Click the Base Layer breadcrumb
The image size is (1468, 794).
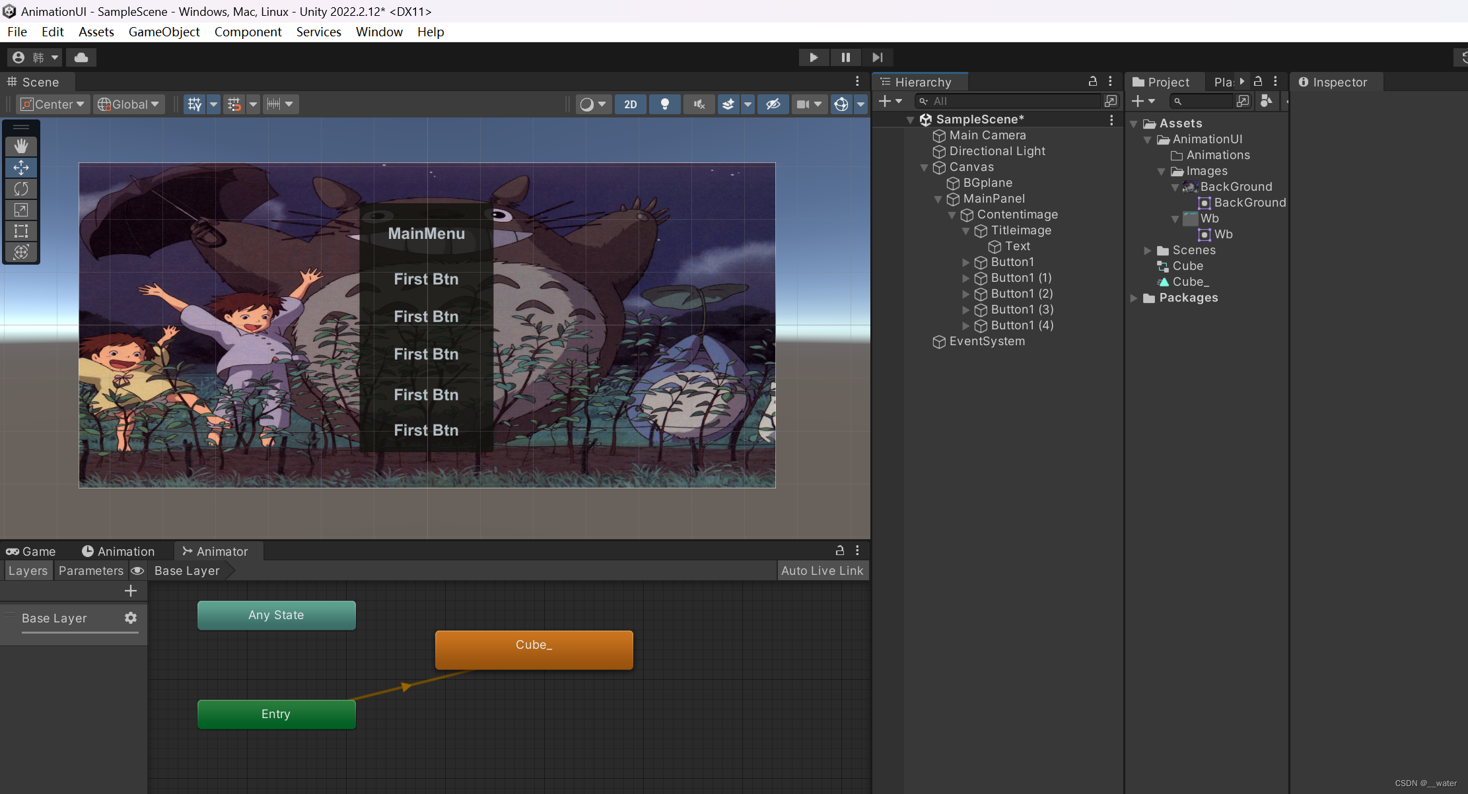[187, 571]
